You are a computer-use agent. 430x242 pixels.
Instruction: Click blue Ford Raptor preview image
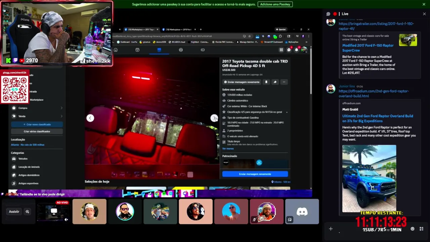coord(369,178)
